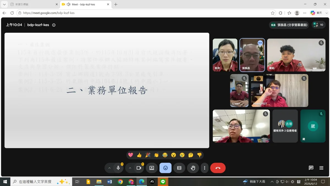This screenshot has width=330, height=186.
Task: Open taskbar weather widget
Action: click(x=254, y=182)
